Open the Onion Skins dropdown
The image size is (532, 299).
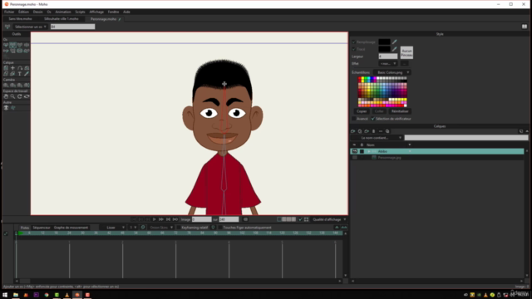click(161, 228)
